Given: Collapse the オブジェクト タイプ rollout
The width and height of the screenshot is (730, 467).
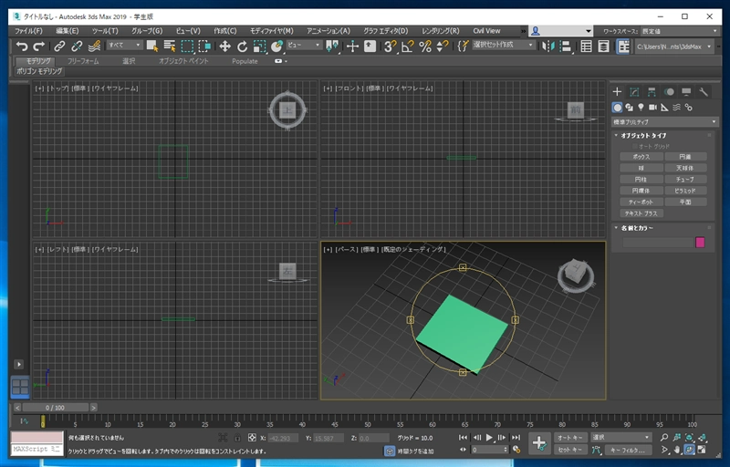Looking at the screenshot, I should click(643, 135).
